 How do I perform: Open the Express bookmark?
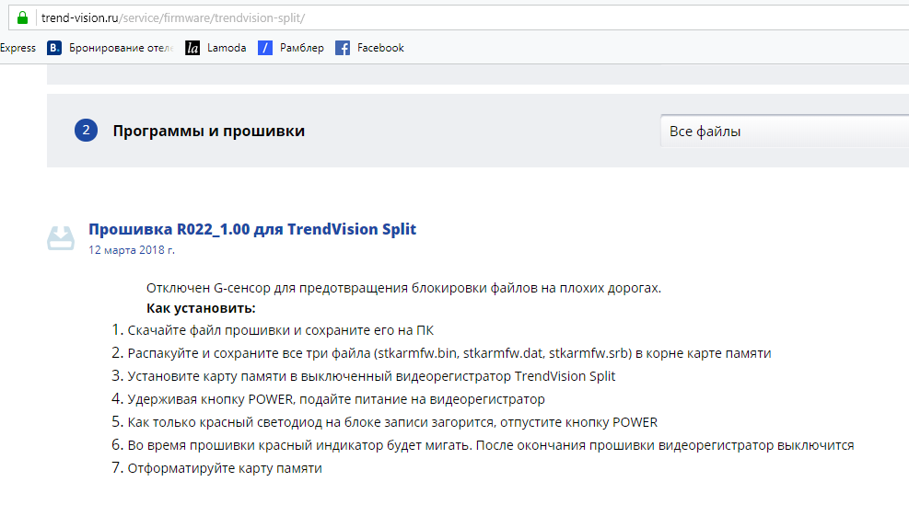point(17,48)
